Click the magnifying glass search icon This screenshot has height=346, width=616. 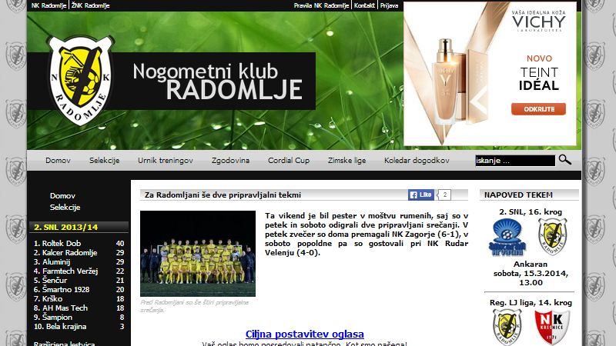(x=565, y=160)
